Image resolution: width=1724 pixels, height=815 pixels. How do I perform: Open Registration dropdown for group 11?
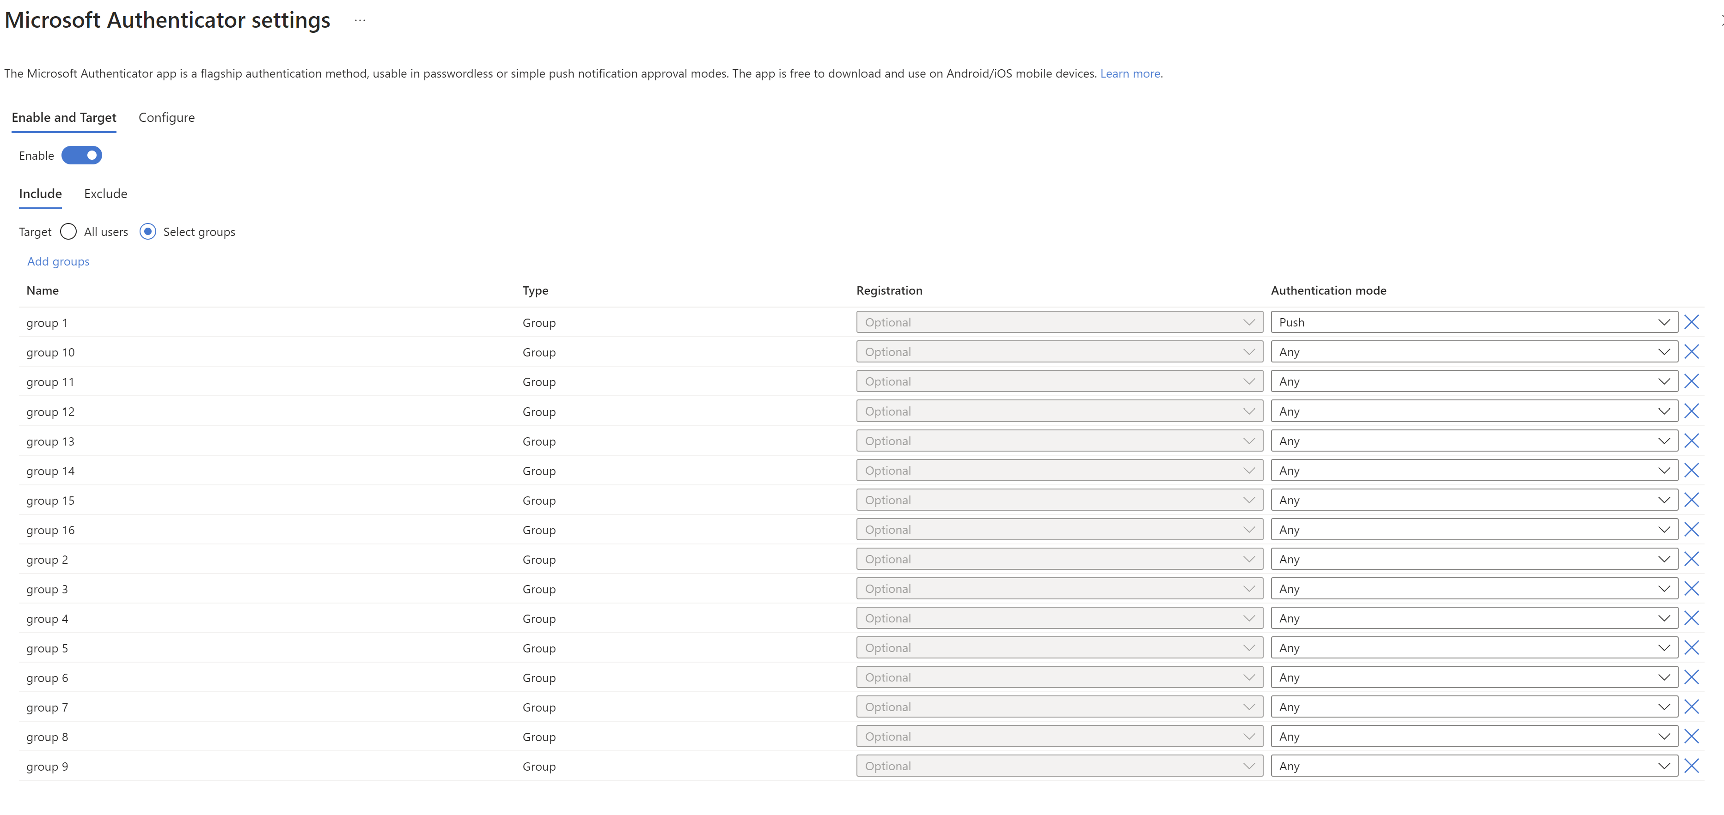1059,381
